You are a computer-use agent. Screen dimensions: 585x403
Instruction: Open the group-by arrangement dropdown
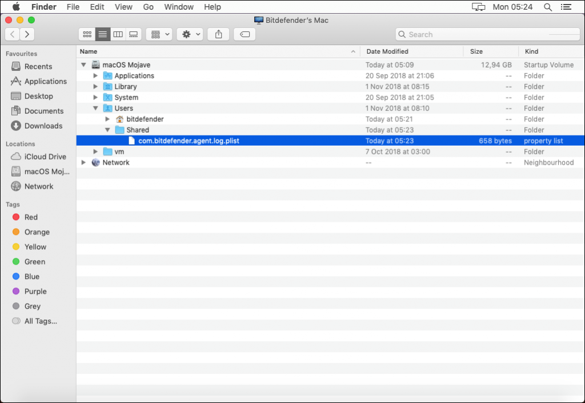pos(159,34)
